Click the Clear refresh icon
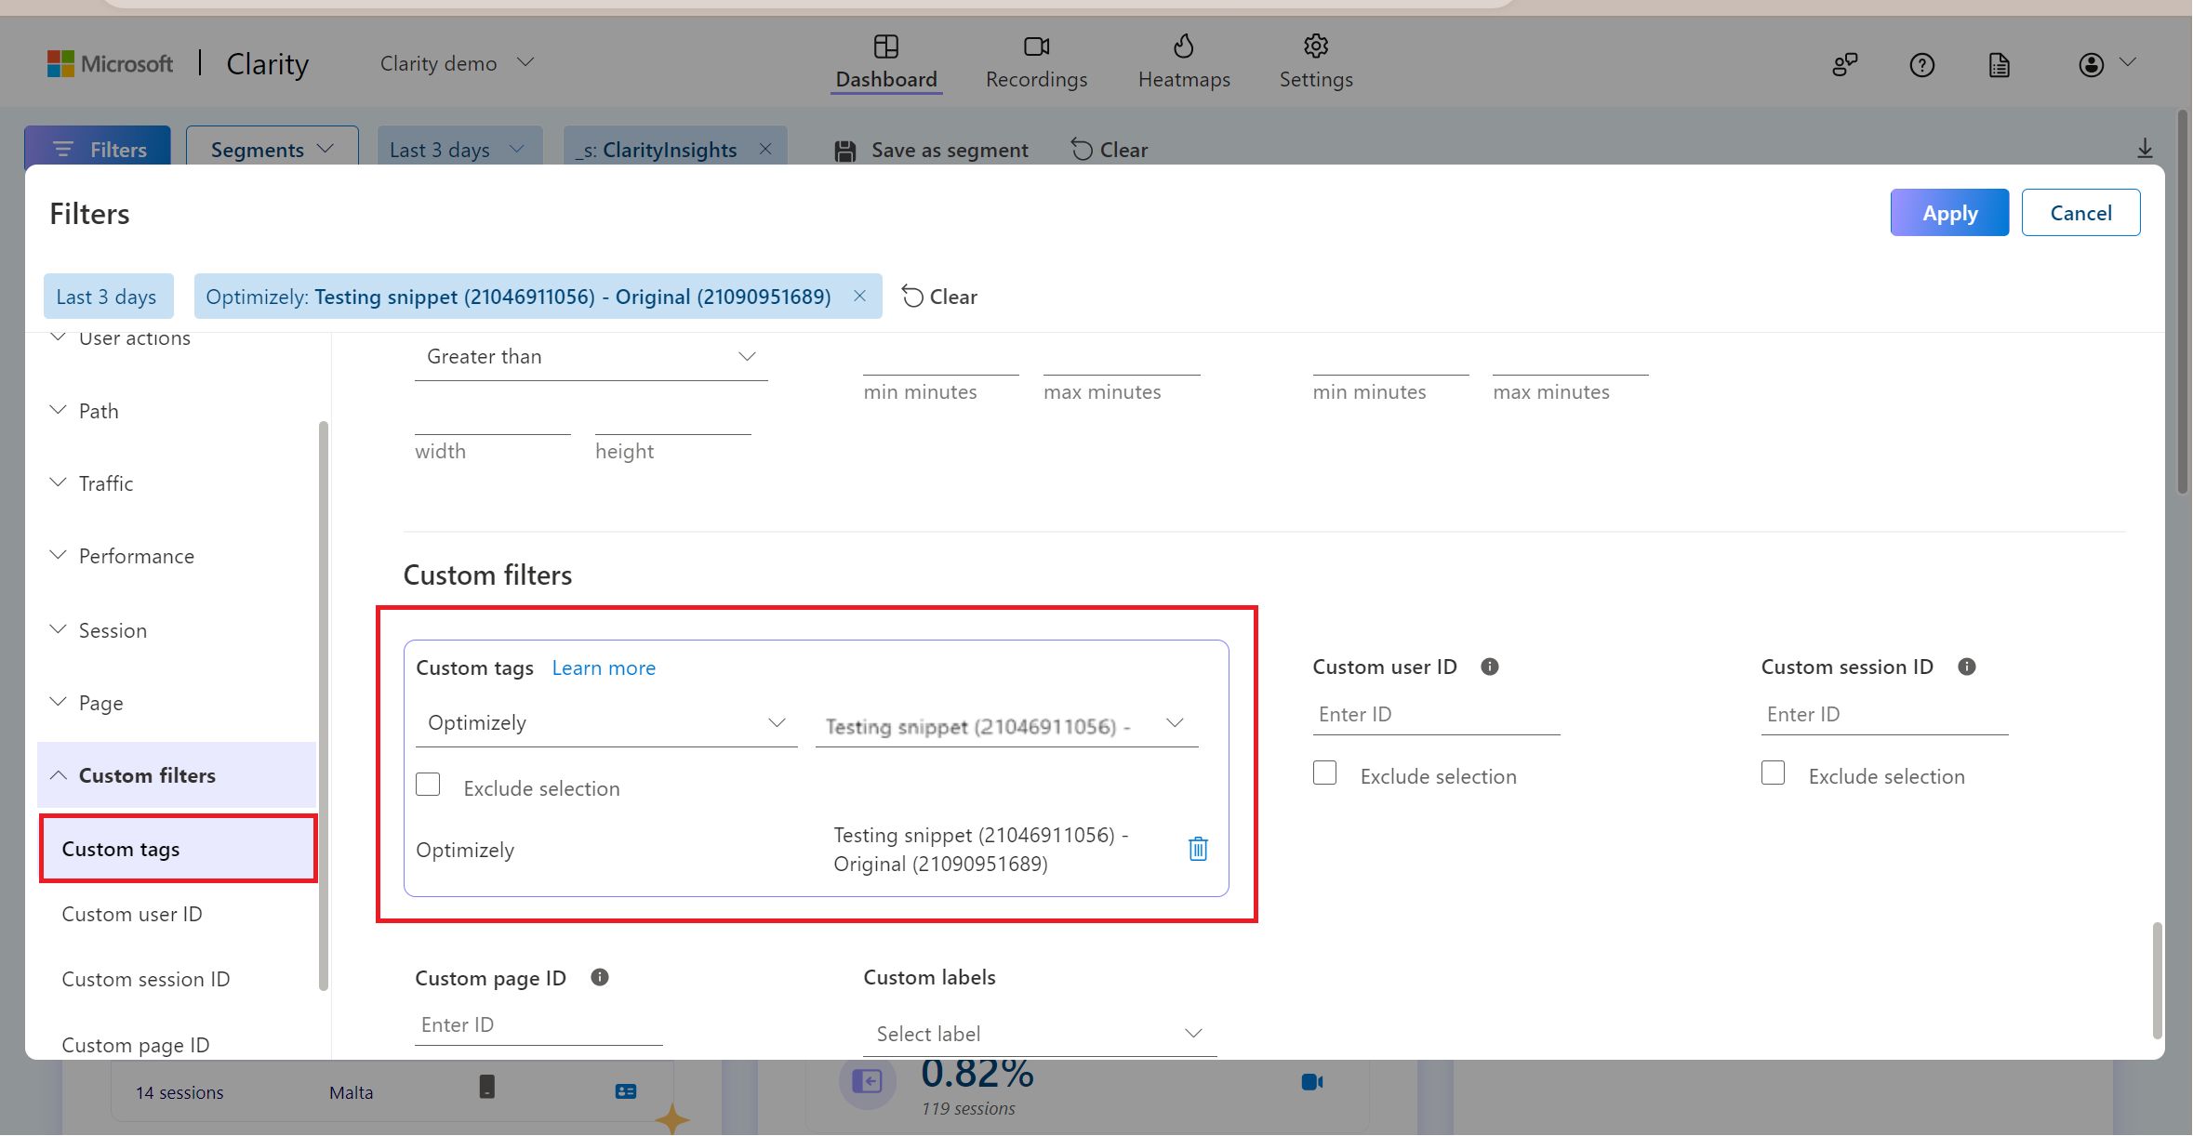The height and width of the screenshot is (1136, 2193). [x=910, y=296]
